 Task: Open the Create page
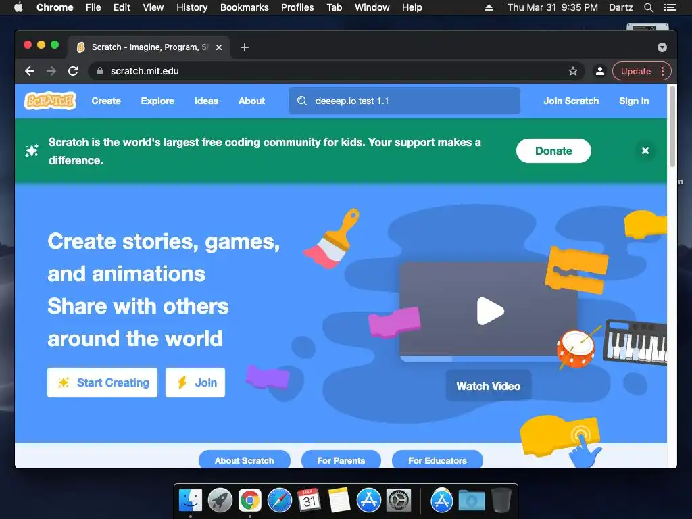coord(106,101)
